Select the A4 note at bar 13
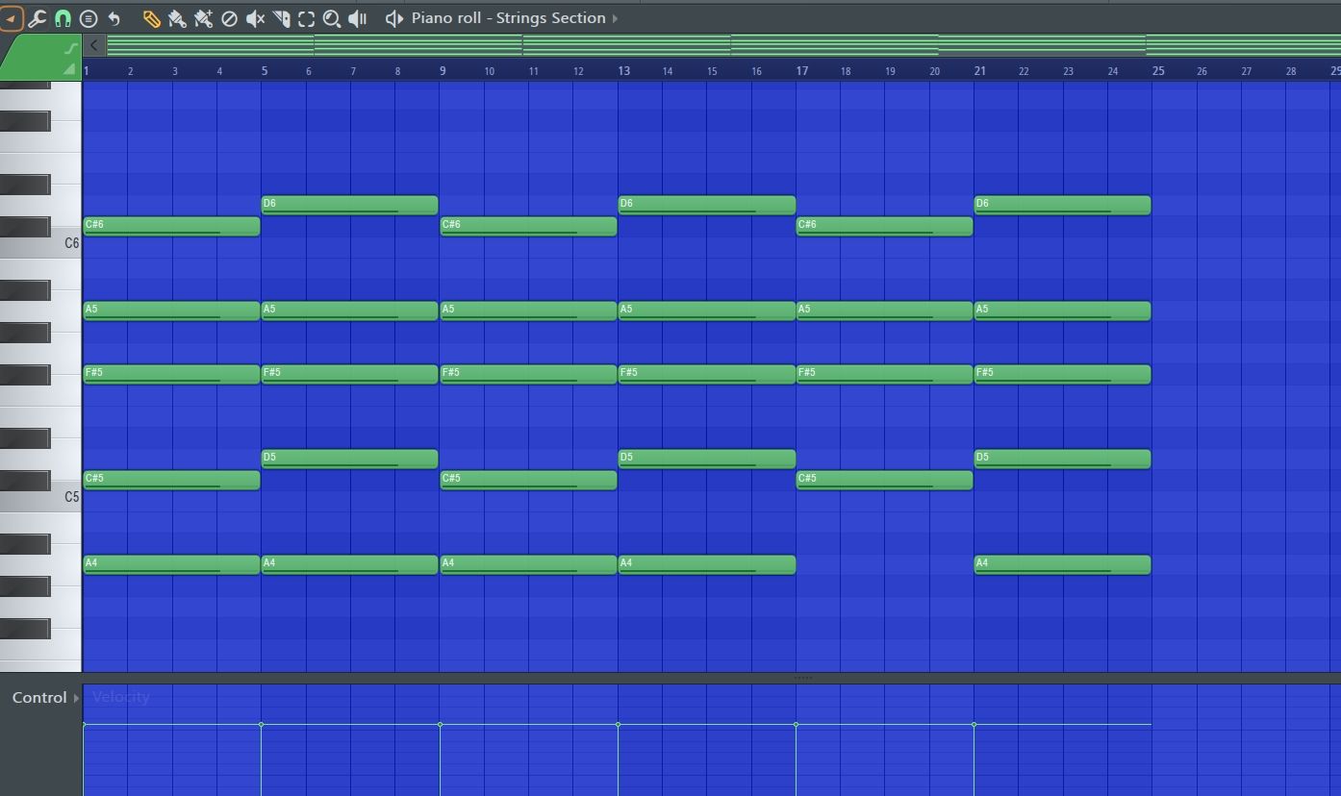The image size is (1341, 796). click(707, 564)
